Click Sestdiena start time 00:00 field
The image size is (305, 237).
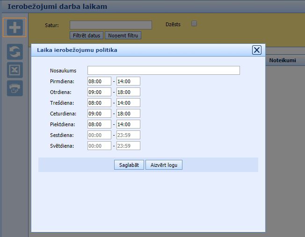(99, 135)
